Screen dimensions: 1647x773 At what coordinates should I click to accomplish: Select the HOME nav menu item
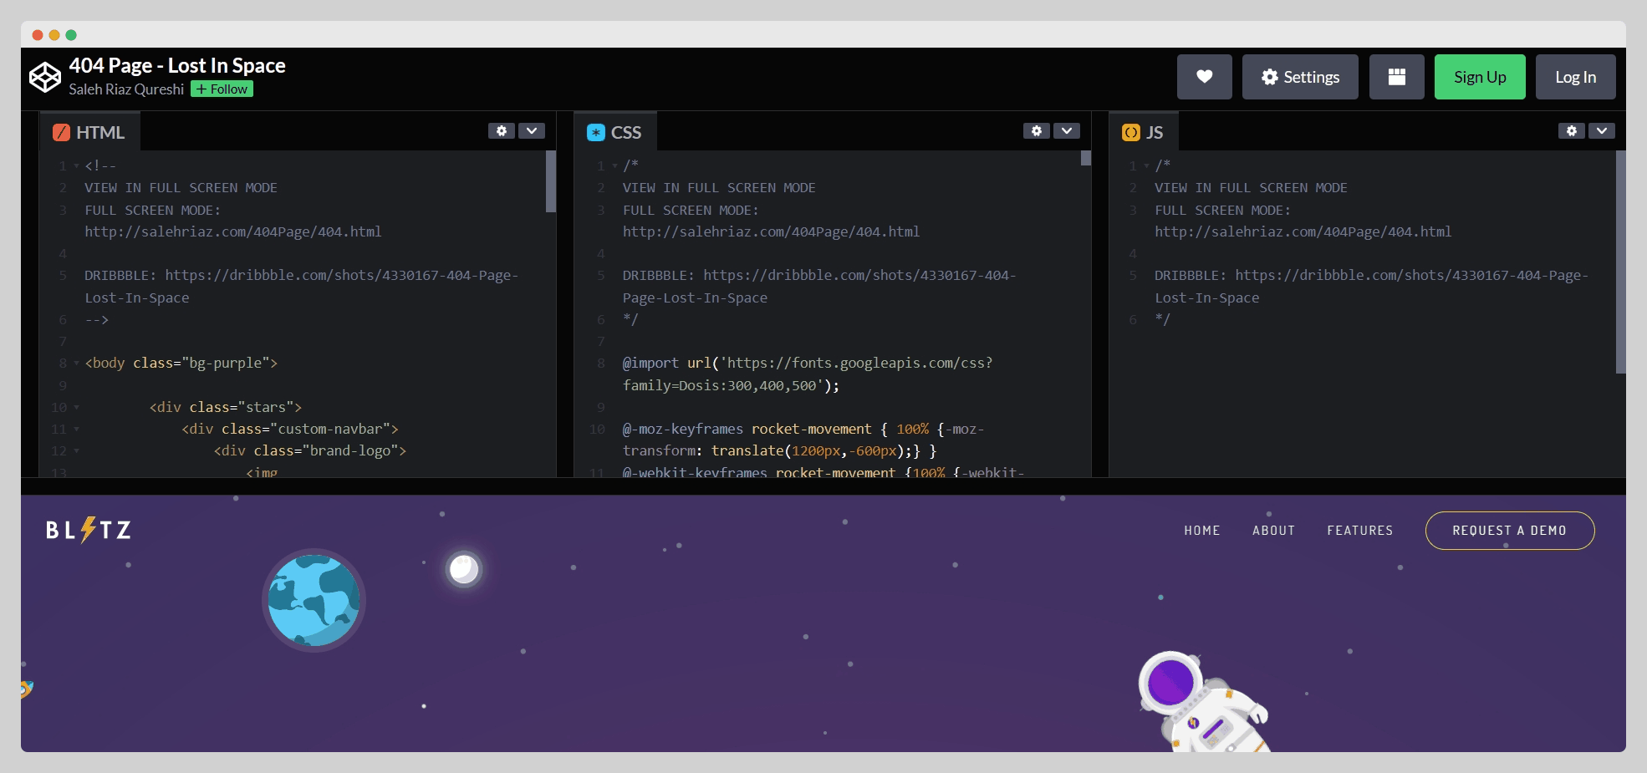point(1201,531)
